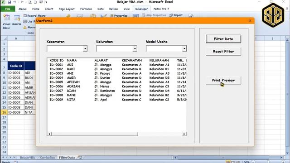Screen dimensions: 290x163
Task: Insert a new worksheet with the tab icon
Action: (x=80, y=158)
